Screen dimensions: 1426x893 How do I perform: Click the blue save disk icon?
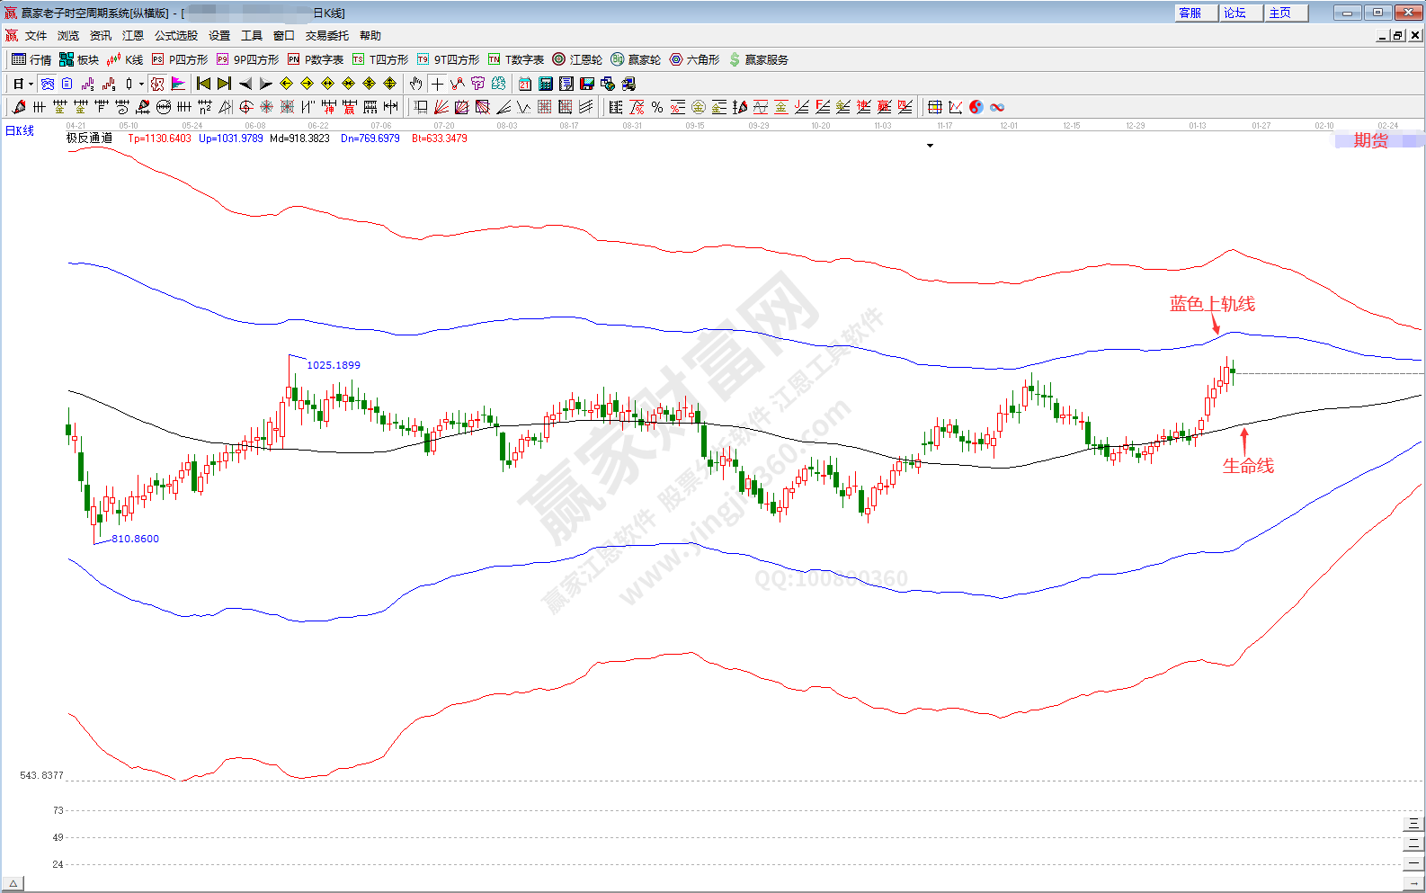click(587, 84)
